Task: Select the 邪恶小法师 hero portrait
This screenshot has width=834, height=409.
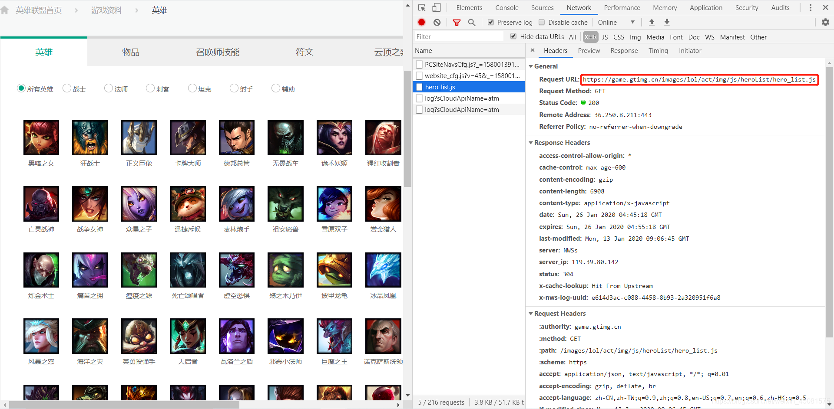Action: (285, 336)
